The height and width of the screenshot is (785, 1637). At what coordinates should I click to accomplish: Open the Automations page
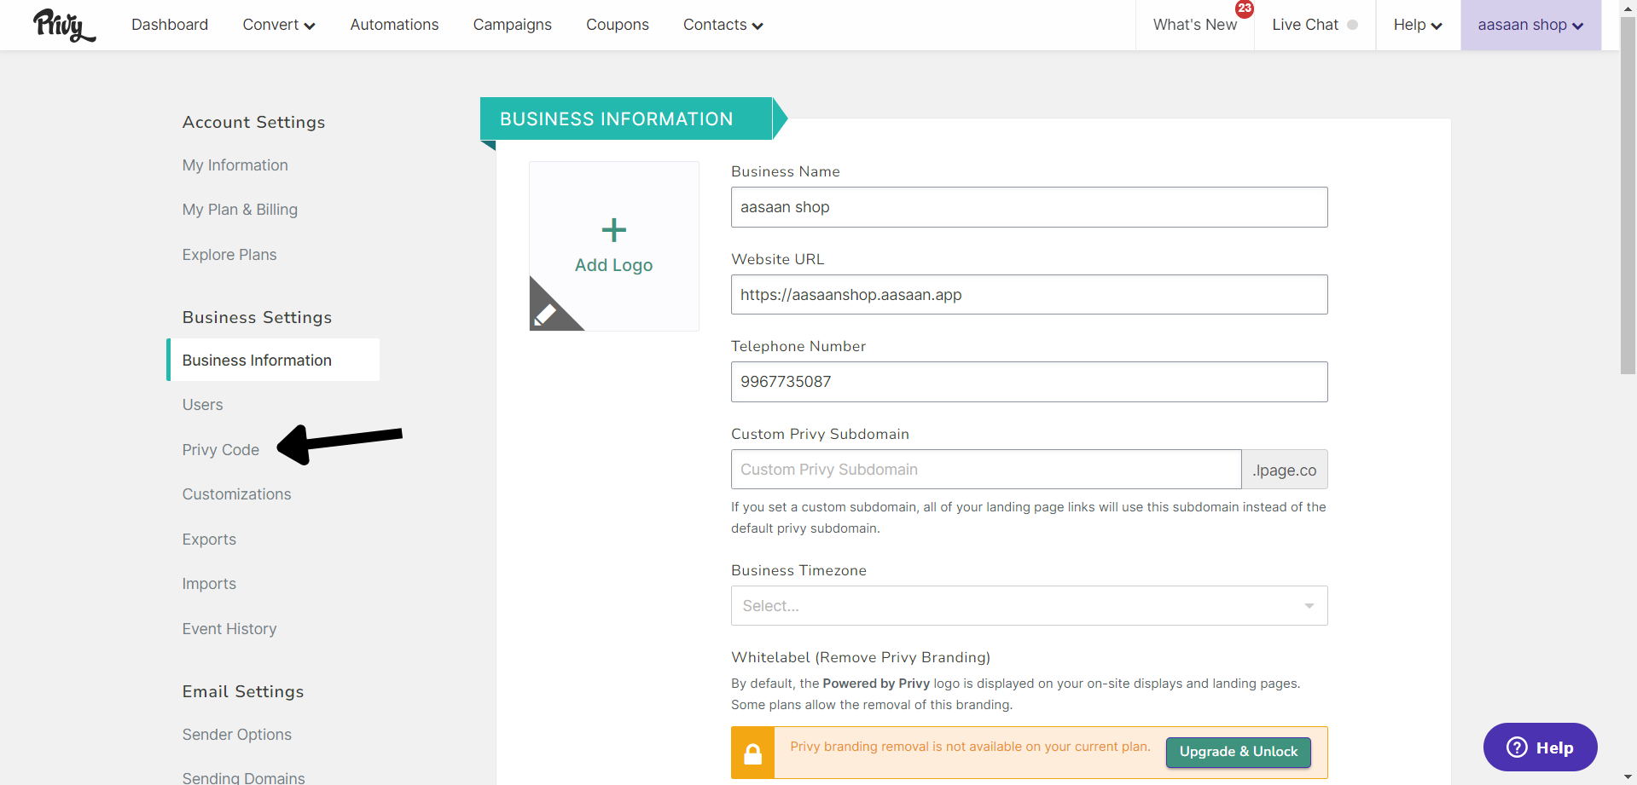point(394,25)
